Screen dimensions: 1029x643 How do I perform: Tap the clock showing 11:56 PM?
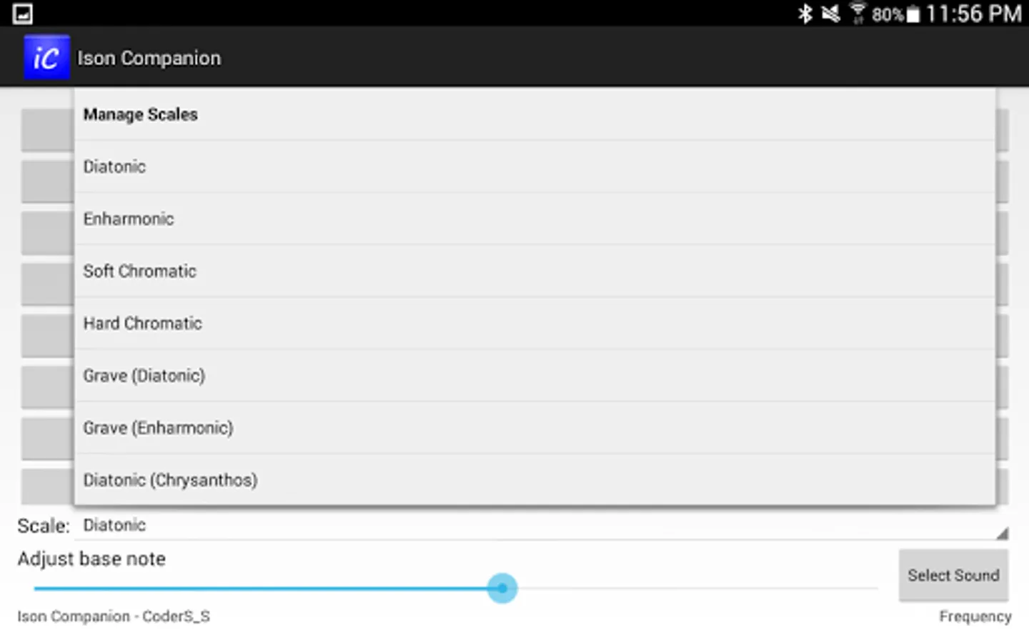click(974, 14)
